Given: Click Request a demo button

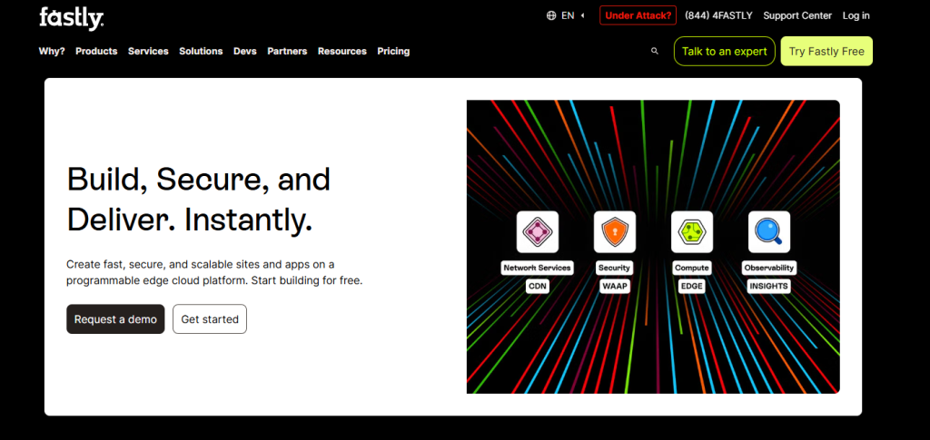Looking at the screenshot, I should click(115, 319).
